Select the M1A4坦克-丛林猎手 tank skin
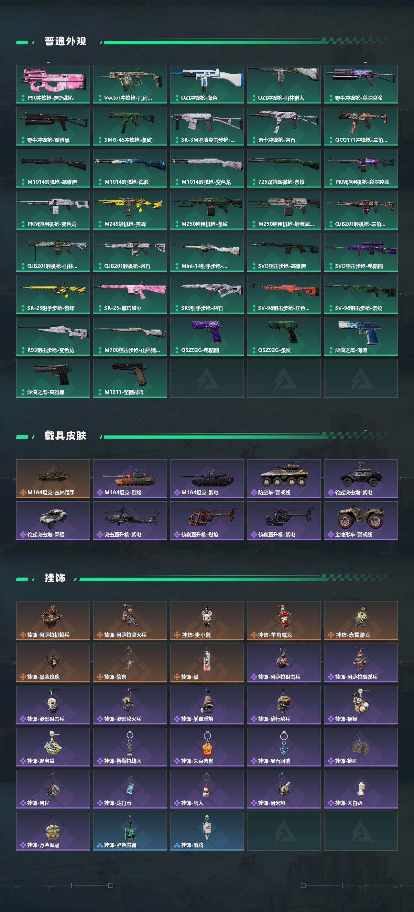414x912 pixels. coord(53,479)
